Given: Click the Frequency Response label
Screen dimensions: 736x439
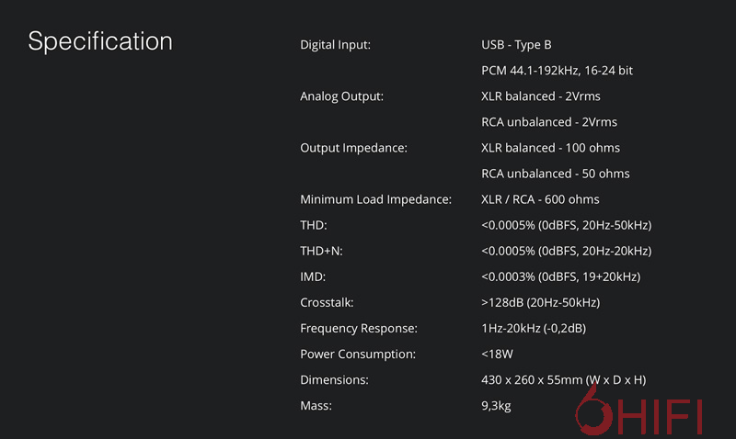Looking at the screenshot, I should click(359, 328).
